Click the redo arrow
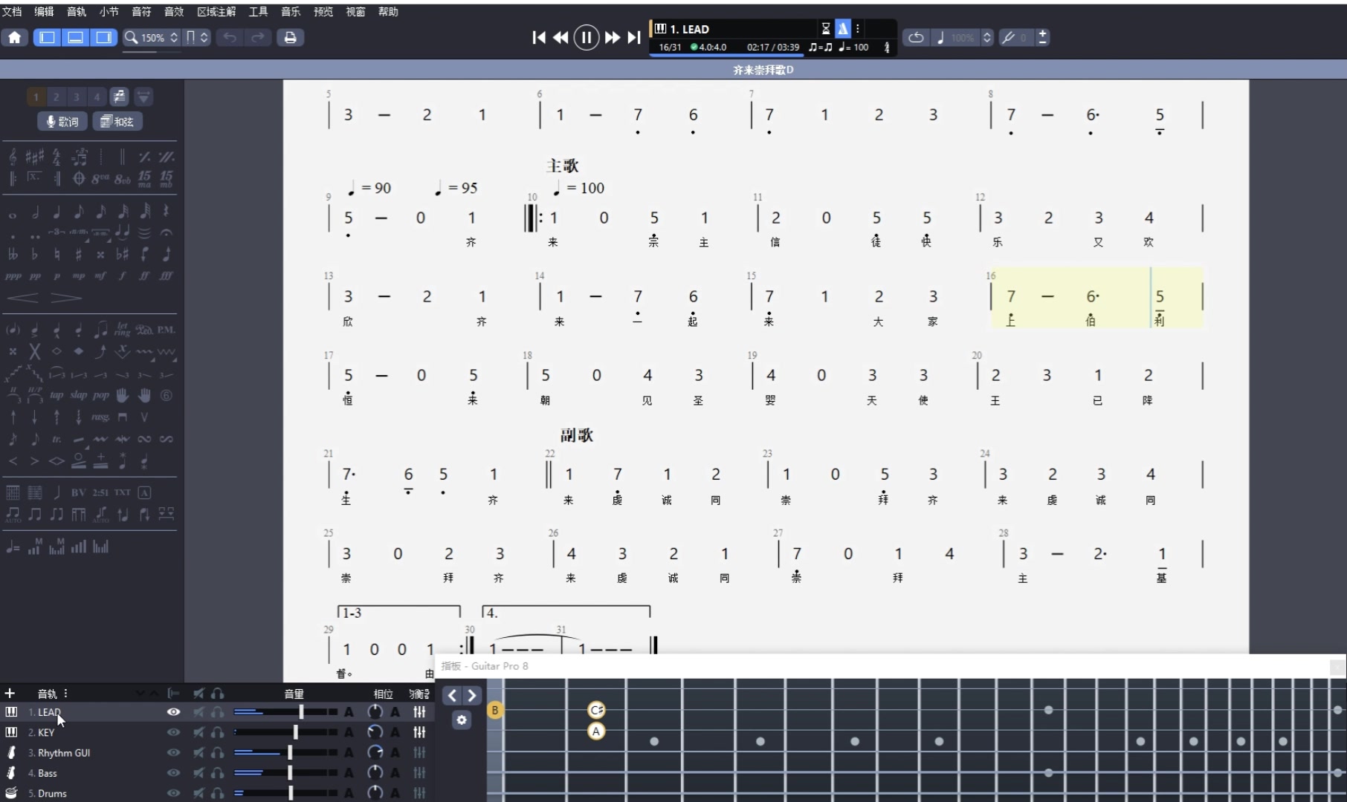1347x802 pixels. [258, 37]
